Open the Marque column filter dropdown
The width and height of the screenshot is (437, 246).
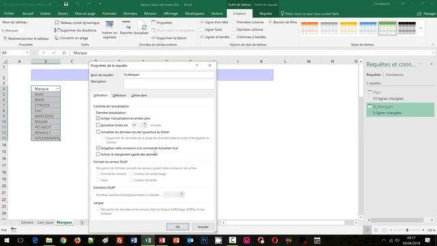point(57,89)
